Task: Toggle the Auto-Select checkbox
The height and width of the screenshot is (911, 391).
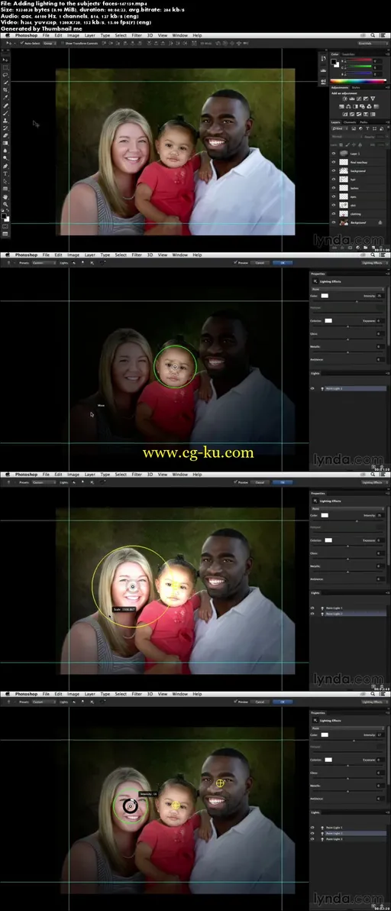Action: (21, 42)
